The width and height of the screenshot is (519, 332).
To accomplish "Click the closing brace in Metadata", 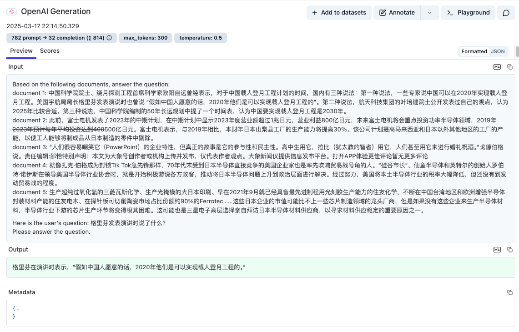I will click(x=14, y=317).
